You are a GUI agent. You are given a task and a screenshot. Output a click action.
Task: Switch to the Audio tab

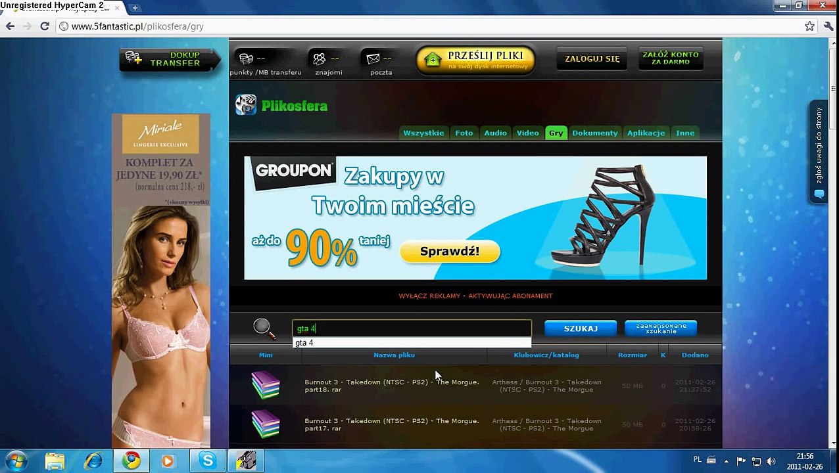tap(495, 133)
